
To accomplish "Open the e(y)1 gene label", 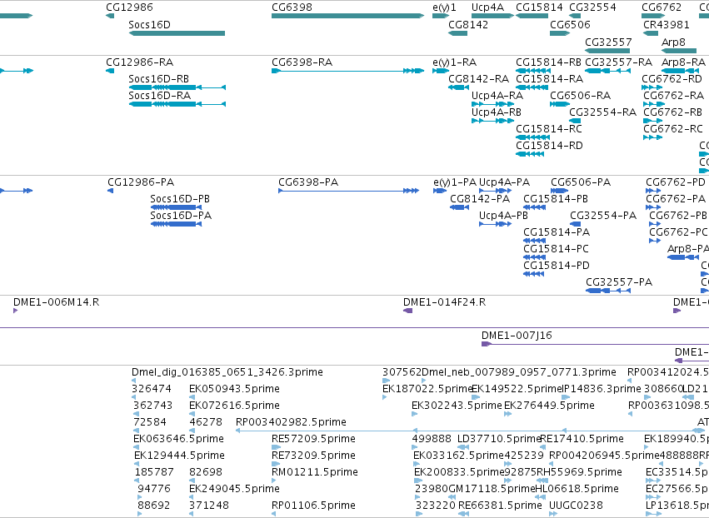I will point(444,7).
